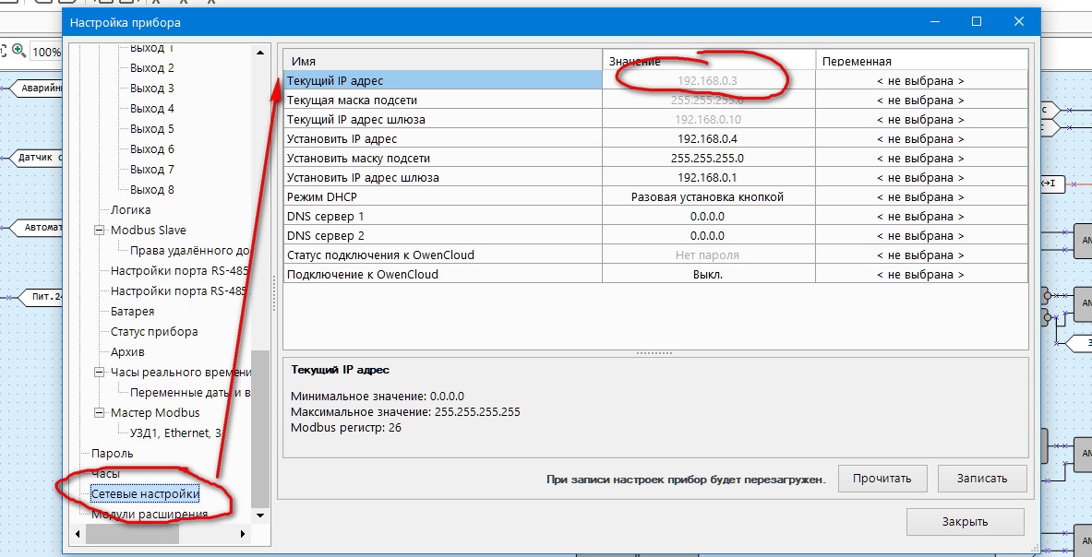The width and height of the screenshot is (1092, 557).
Task: Edit Установить маску подсети value 255.255.255.0
Action: click(x=708, y=159)
